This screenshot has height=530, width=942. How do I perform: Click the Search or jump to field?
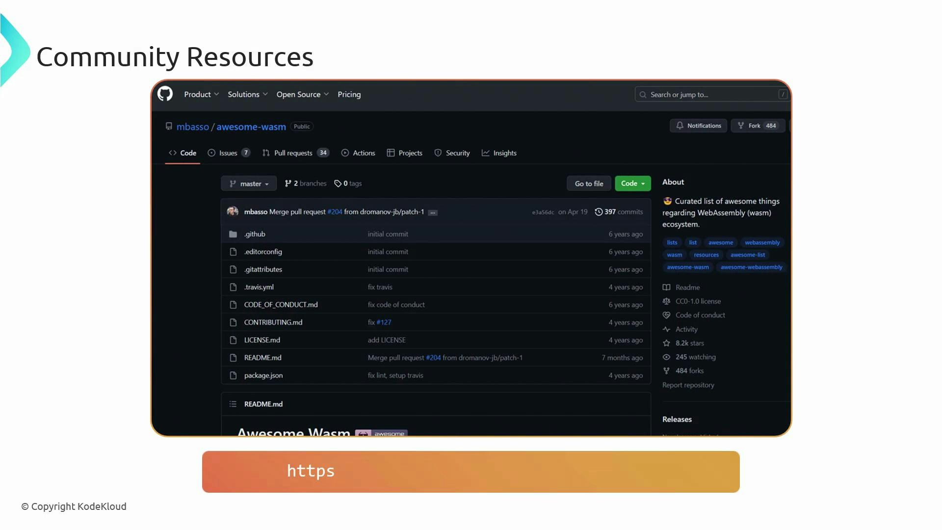coord(706,94)
